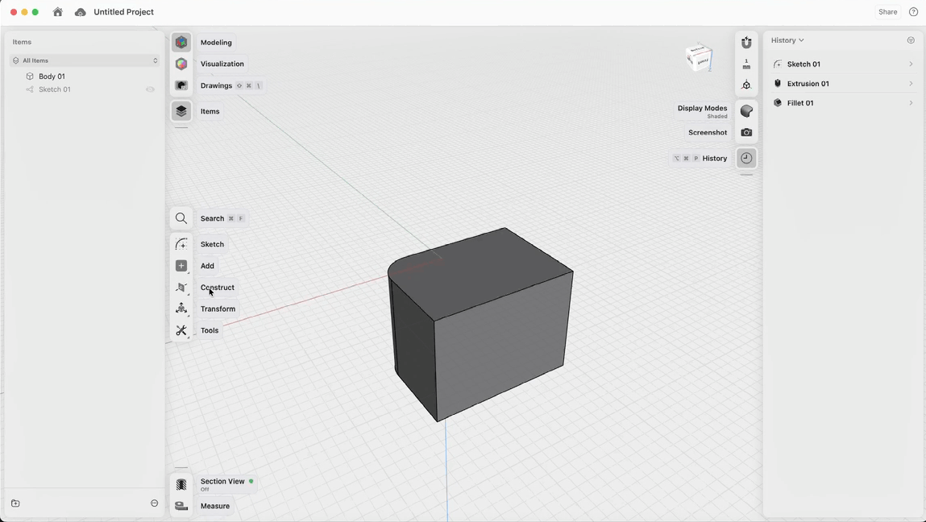
Task: Toggle the Section View icon
Action: click(x=181, y=484)
